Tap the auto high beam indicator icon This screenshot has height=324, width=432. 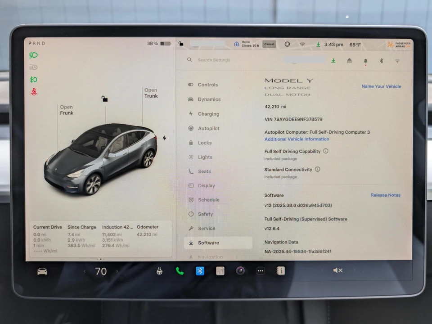click(x=33, y=67)
